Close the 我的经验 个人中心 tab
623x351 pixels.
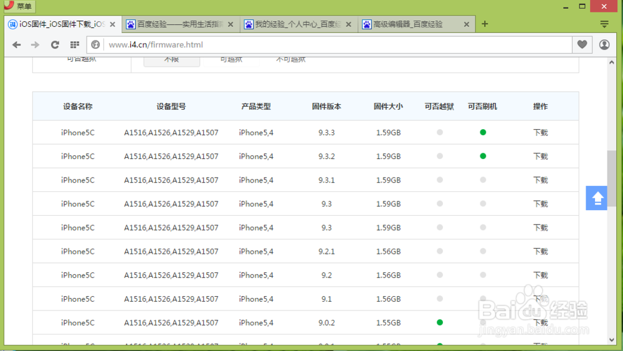348,24
